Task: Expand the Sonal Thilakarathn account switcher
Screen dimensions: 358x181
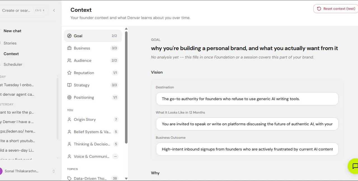Action: click(x=54, y=171)
